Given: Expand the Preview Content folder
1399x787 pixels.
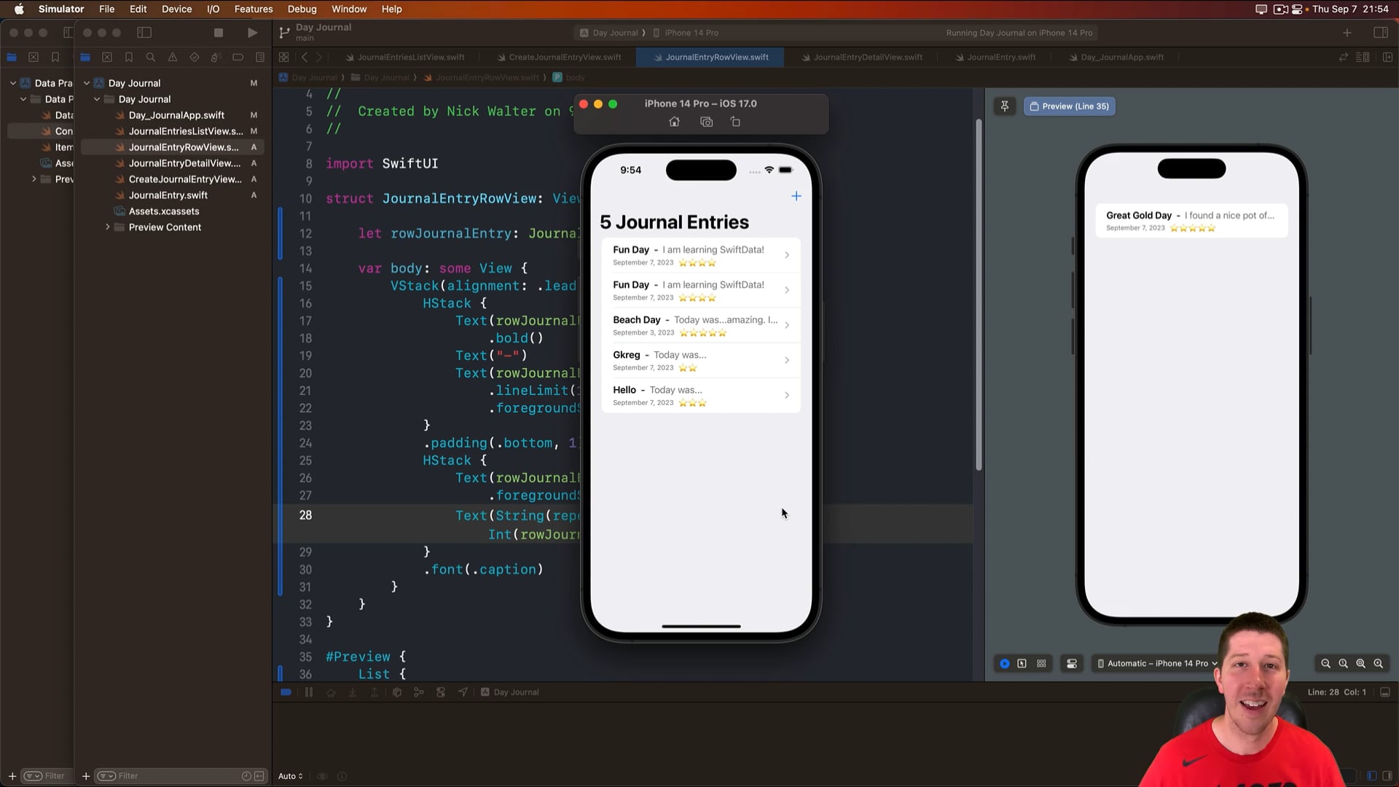Looking at the screenshot, I should [107, 227].
